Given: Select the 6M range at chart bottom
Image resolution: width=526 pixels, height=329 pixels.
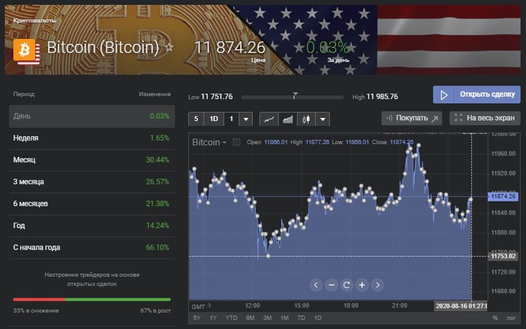Looking at the screenshot, I should pyautogui.click(x=250, y=318).
